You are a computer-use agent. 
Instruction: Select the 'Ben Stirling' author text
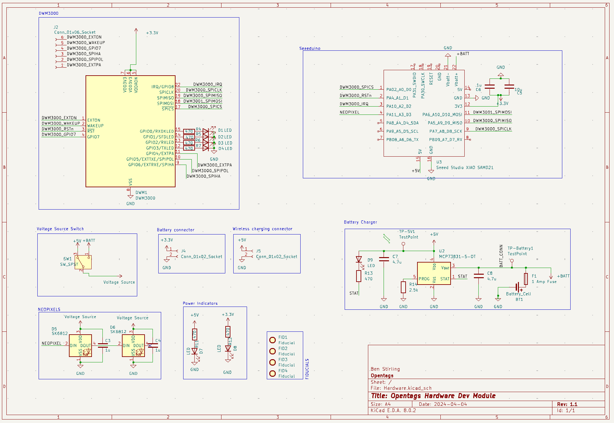(385, 369)
